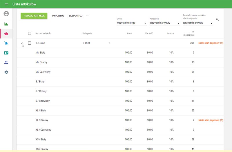Image resolution: width=232 pixels, height=152 pixels.
Task: Click the Importuj button
Action: coord(58,16)
